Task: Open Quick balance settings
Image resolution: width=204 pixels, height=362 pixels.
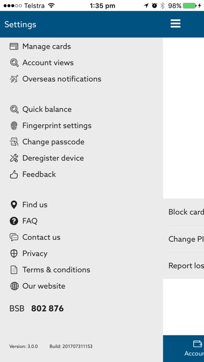Action: (47, 109)
